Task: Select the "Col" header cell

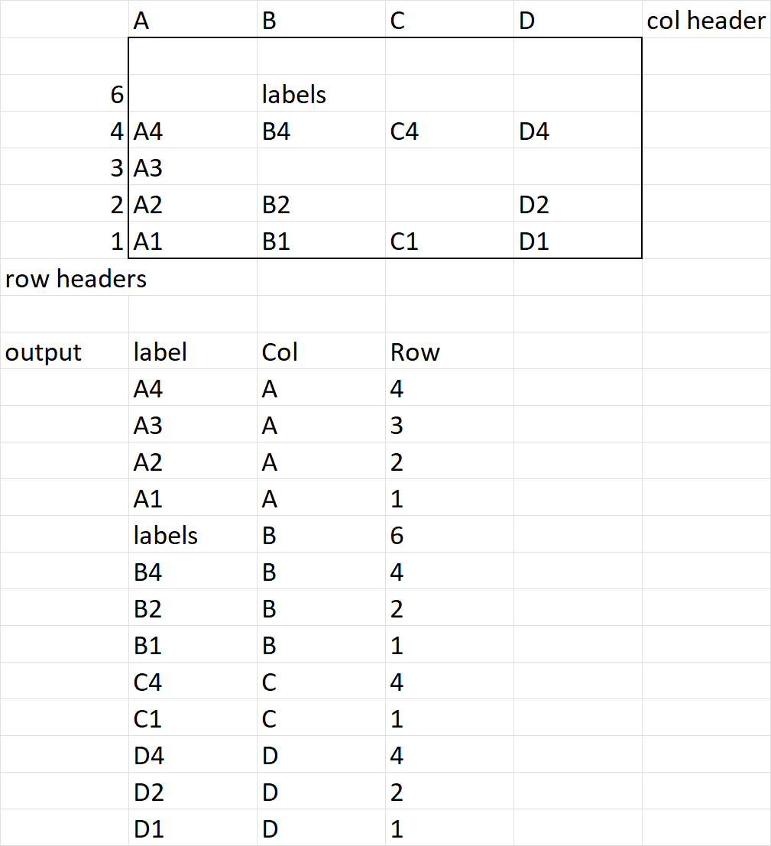Action: (x=280, y=352)
